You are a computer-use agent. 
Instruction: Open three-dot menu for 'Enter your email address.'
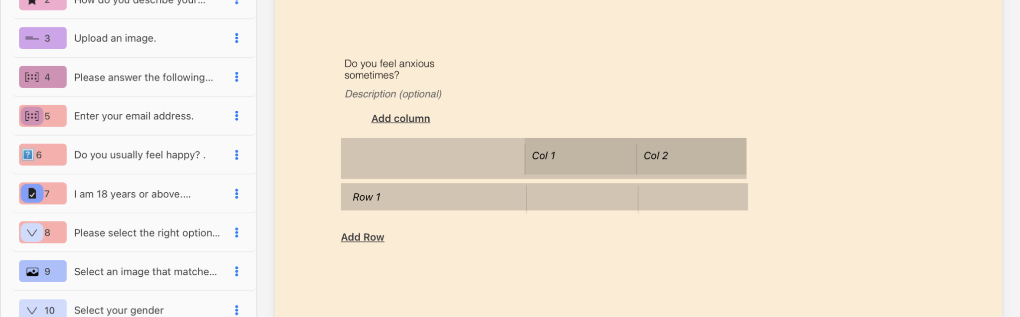pos(237,116)
